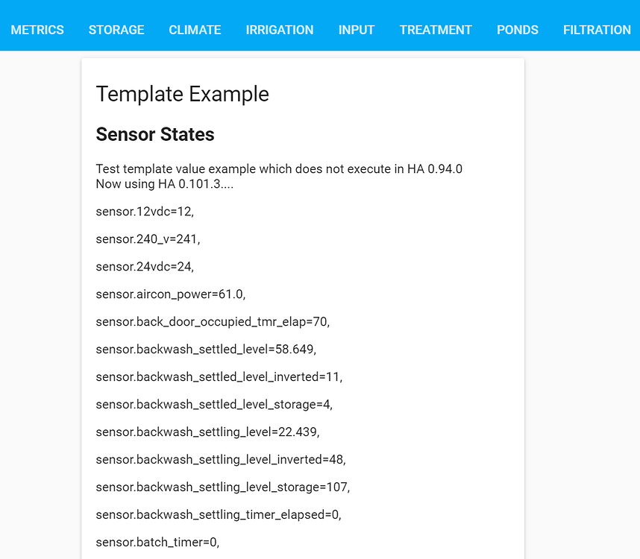
Task: Click the sensor.24vdc=24 line
Action: [145, 267]
